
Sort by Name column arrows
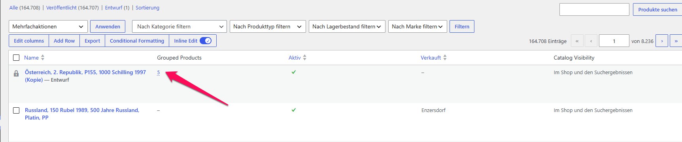click(43, 58)
